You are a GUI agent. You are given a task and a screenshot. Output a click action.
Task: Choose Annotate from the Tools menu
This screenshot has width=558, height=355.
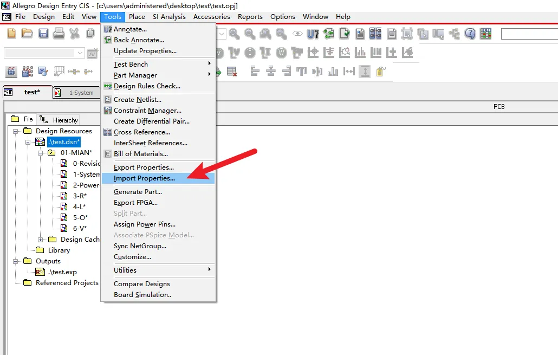tap(158, 29)
